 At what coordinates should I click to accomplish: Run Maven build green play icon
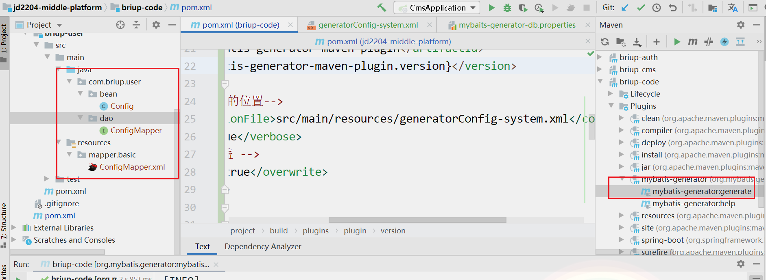[677, 42]
